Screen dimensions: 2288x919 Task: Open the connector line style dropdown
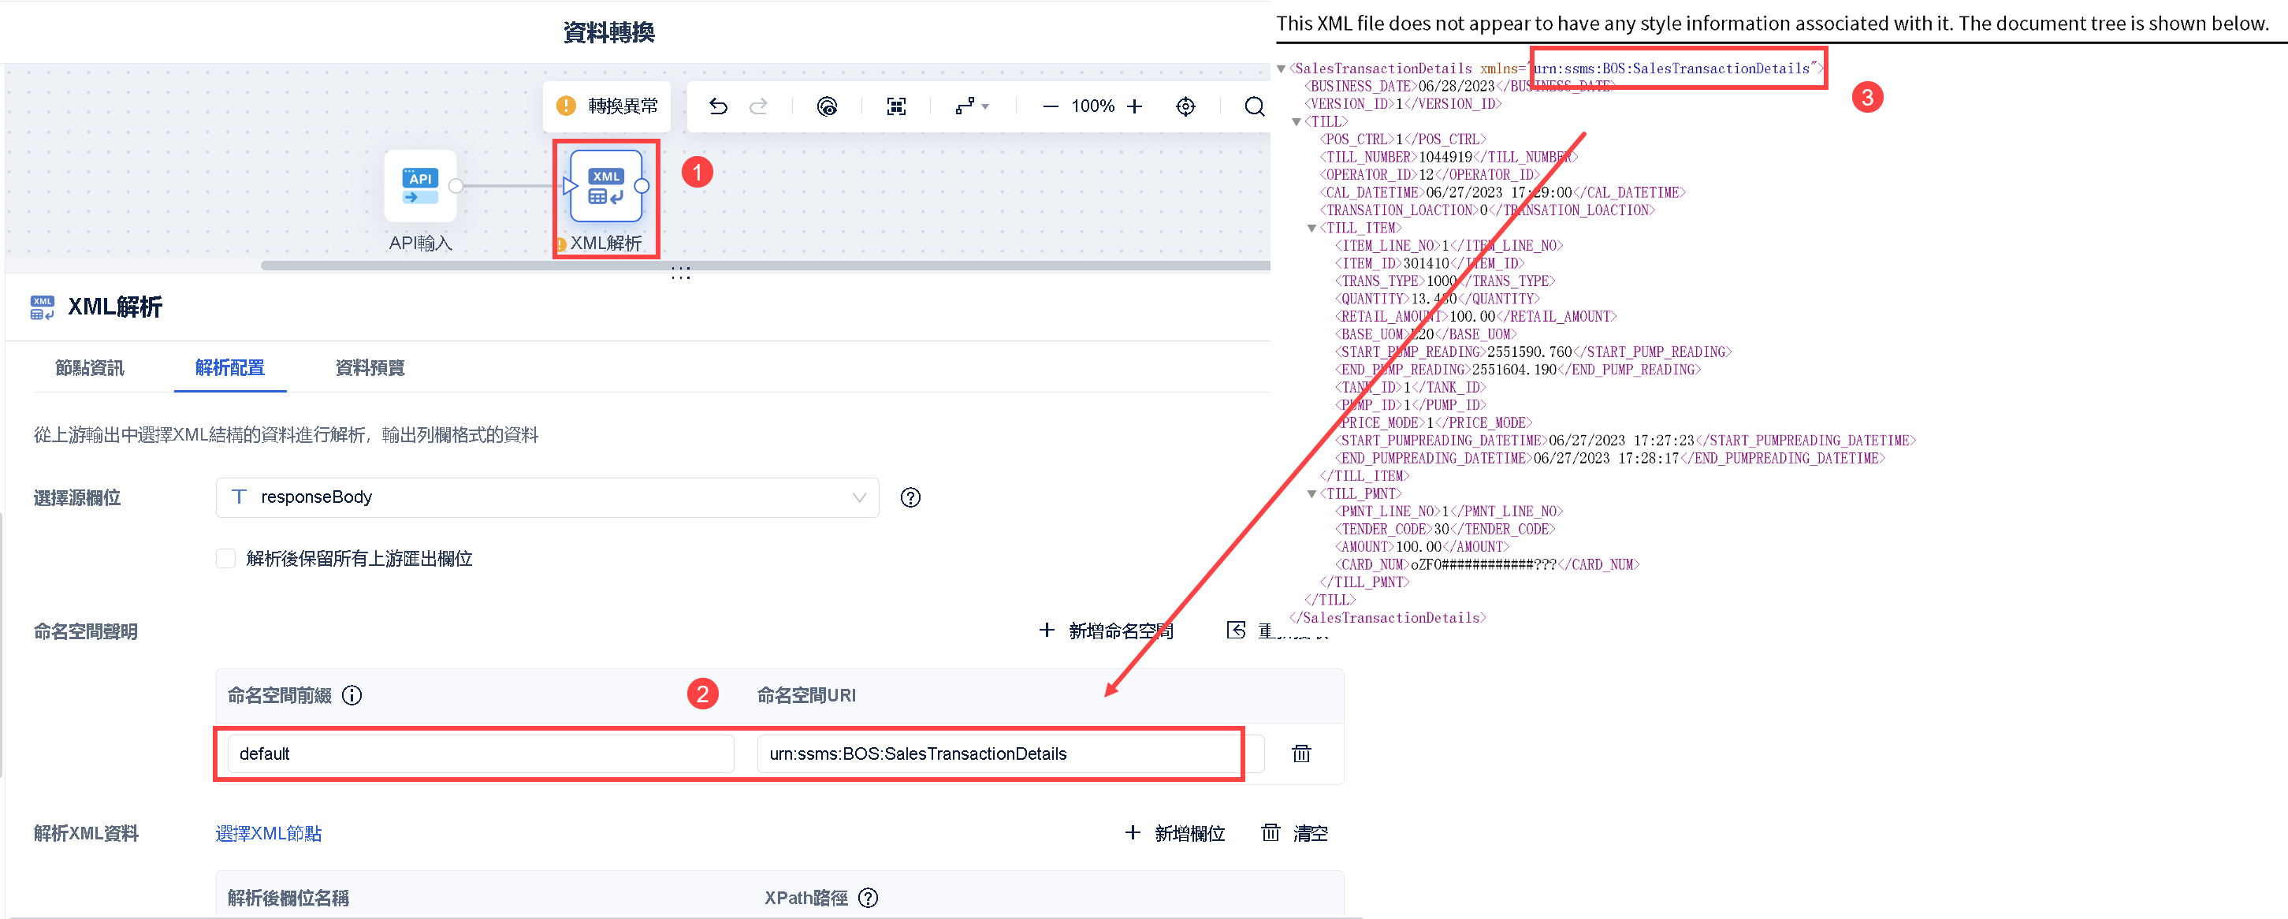[x=972, y=106]
